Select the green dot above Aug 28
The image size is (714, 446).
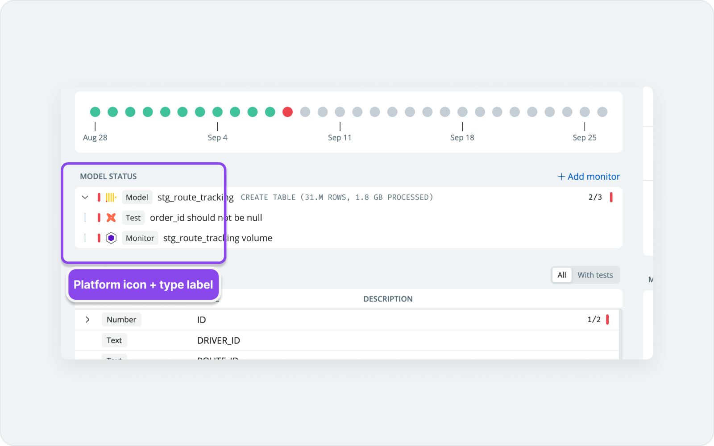pos(95,112)
